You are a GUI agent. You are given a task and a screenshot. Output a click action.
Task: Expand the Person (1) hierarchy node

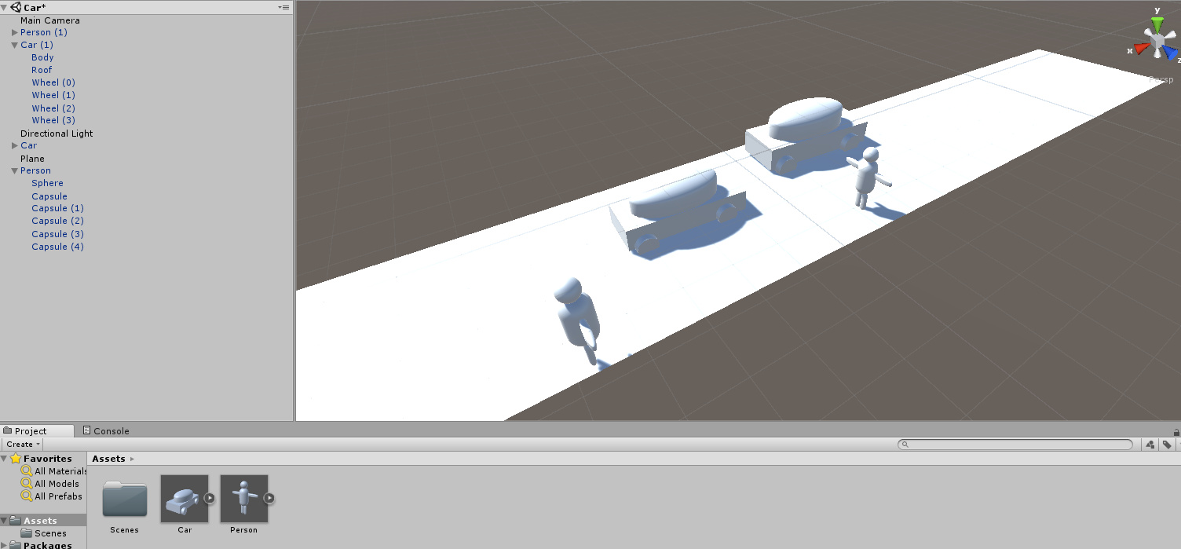click(14, 33)
